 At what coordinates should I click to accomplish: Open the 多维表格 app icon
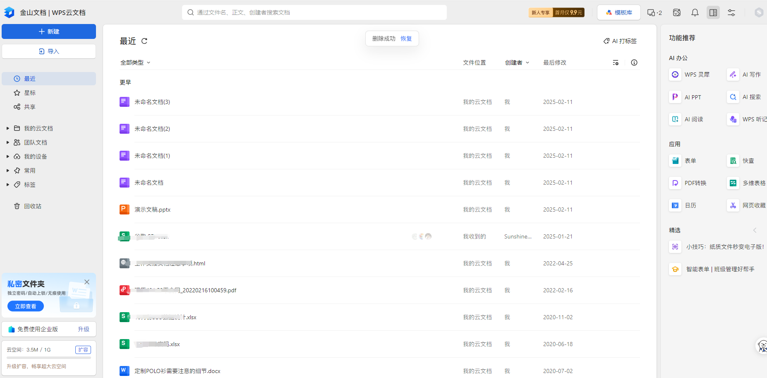733,183
